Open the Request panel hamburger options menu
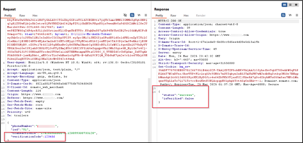This screenshot has width=303, height=143. coord(145,15)
